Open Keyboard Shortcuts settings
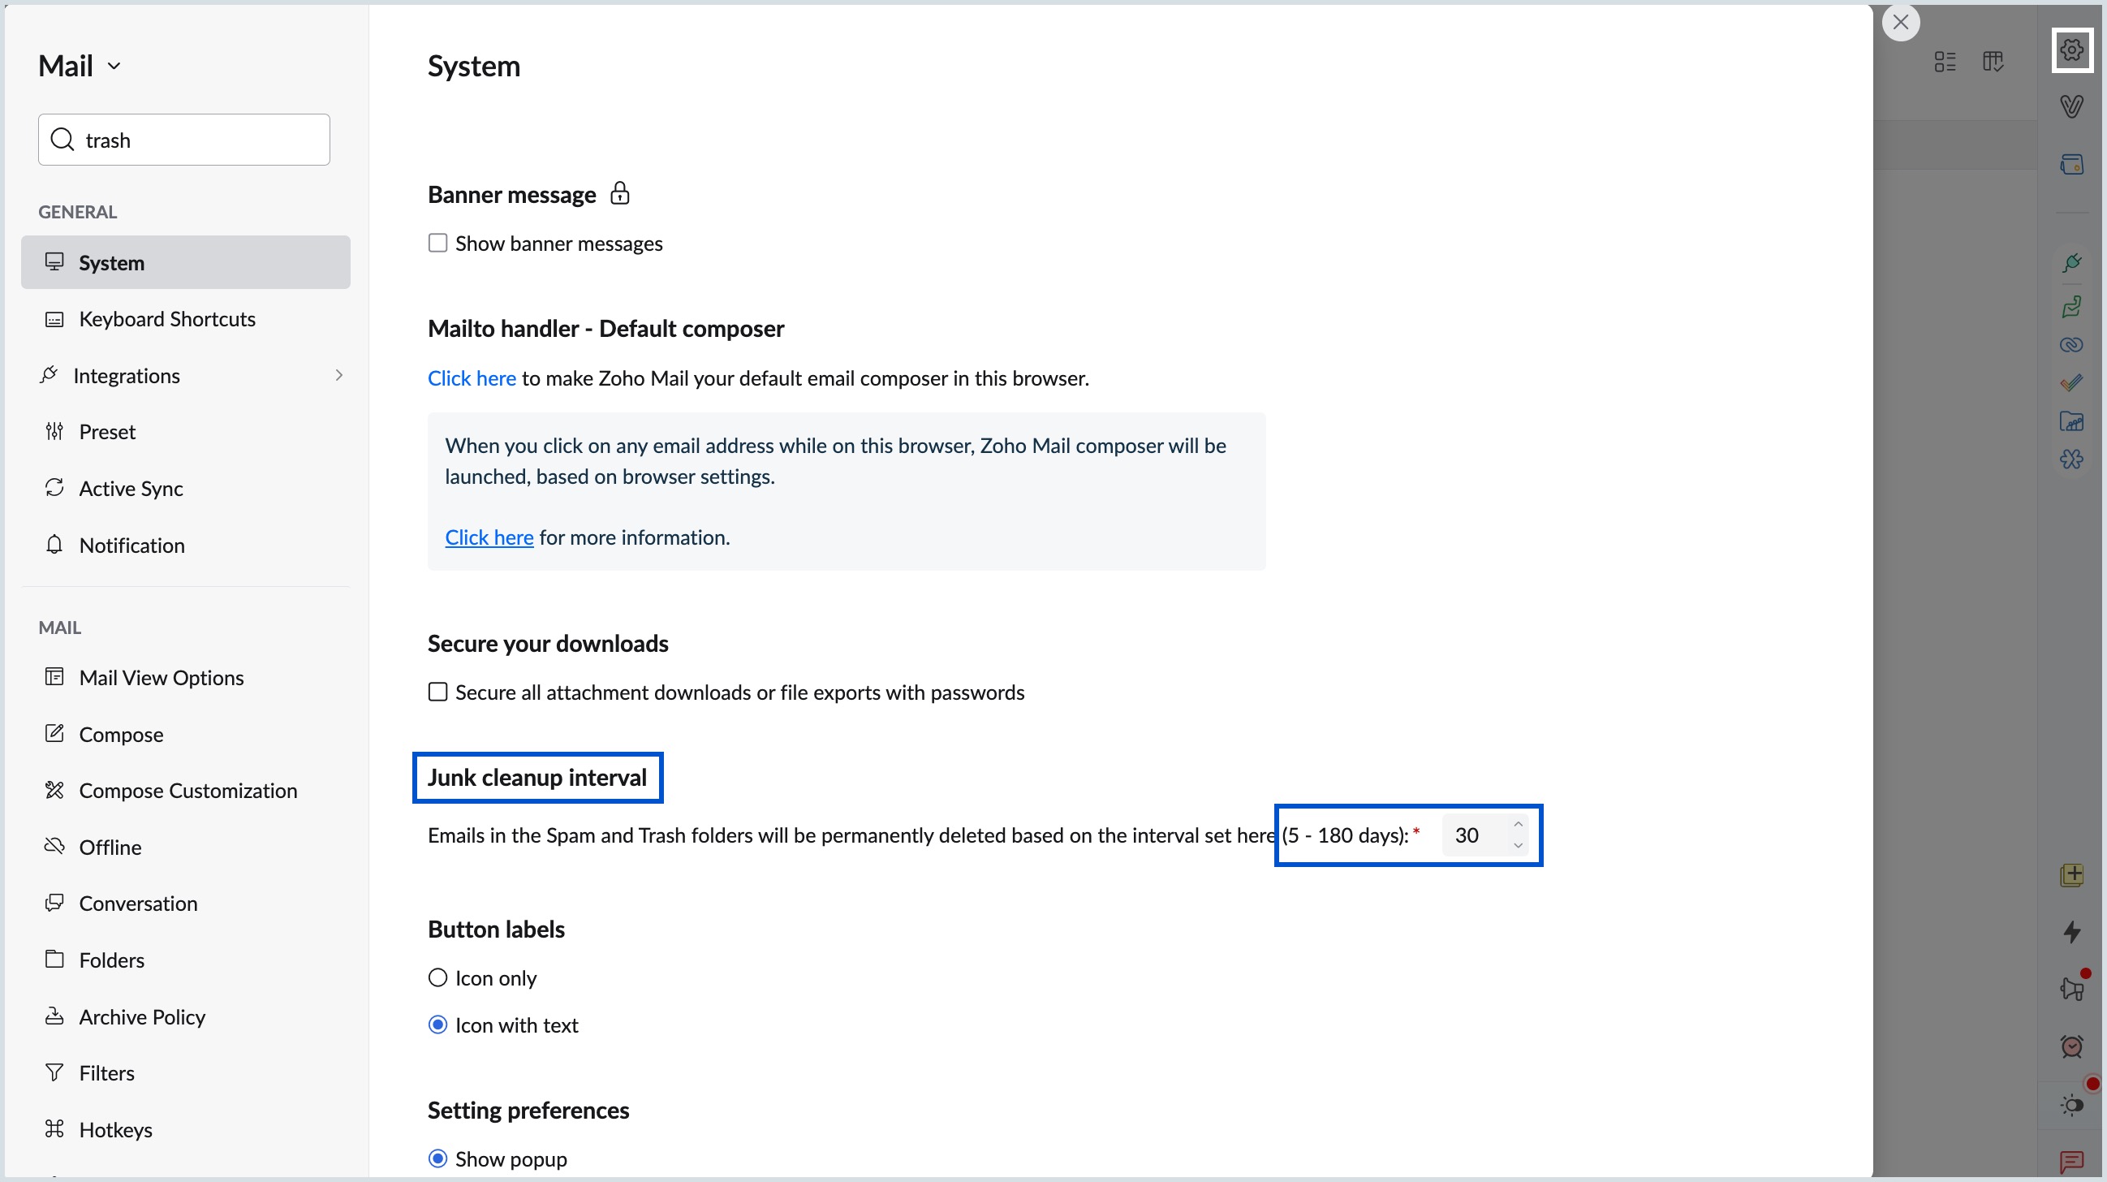The image size is (2107, 1182). (x=167, y=319)
